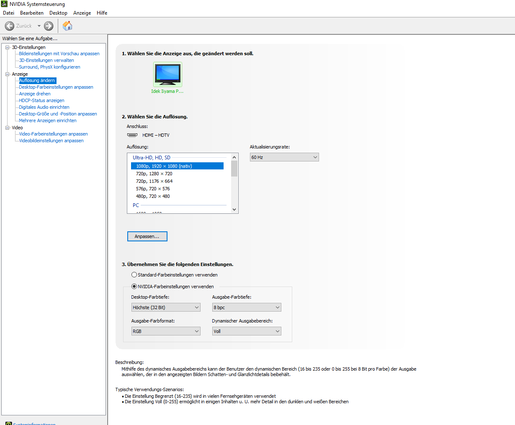Image resolution: width=515 pixels, height=425 pixels.
Task: Select Auflösung ändern in the tree
Action: 37,80
